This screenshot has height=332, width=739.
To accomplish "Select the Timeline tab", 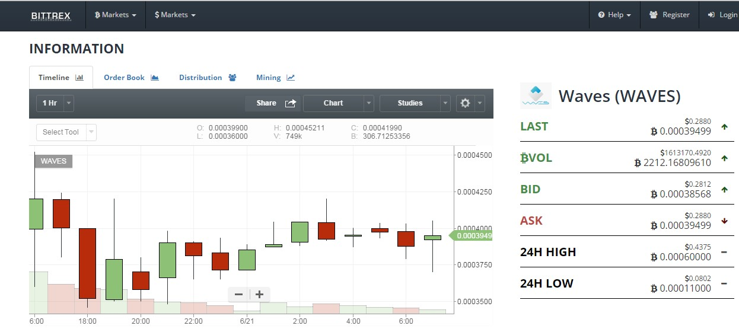I will (x=61, y=78).
